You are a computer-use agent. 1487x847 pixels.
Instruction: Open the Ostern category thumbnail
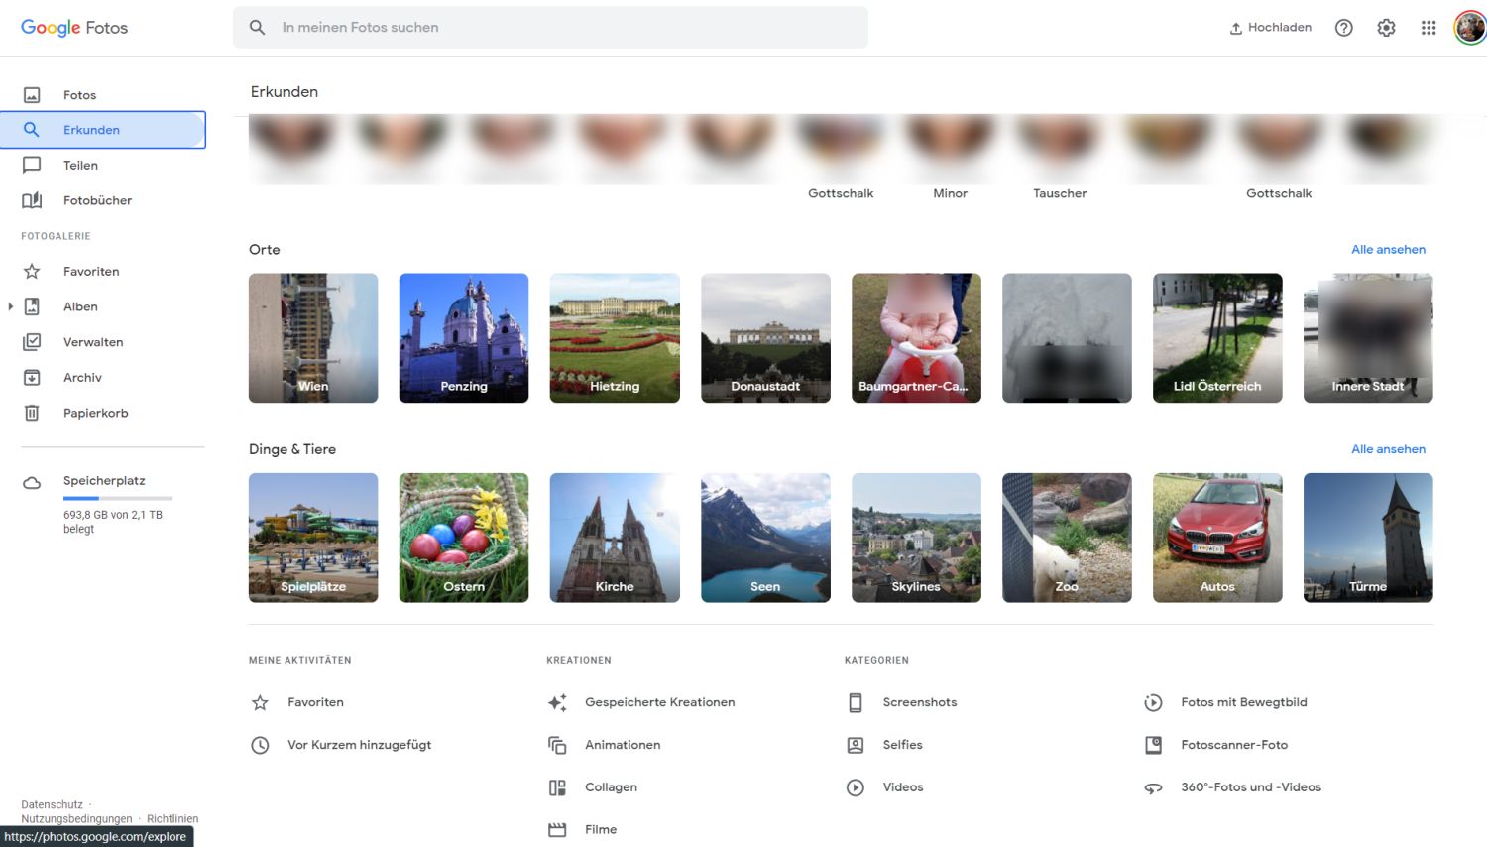(464, 538)
